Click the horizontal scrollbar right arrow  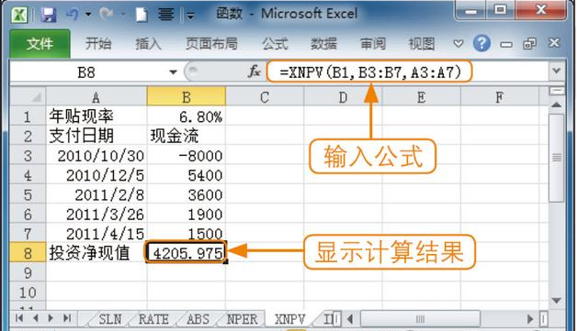pyautogui.click(x=530, y=319)
